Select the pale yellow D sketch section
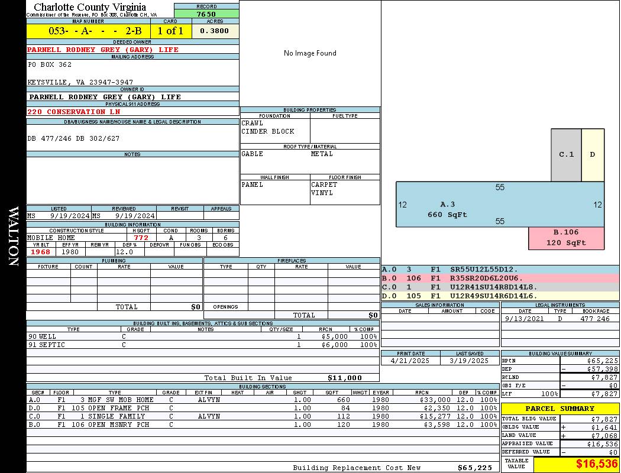Screen dimensions: 621x473 point(593,155)
